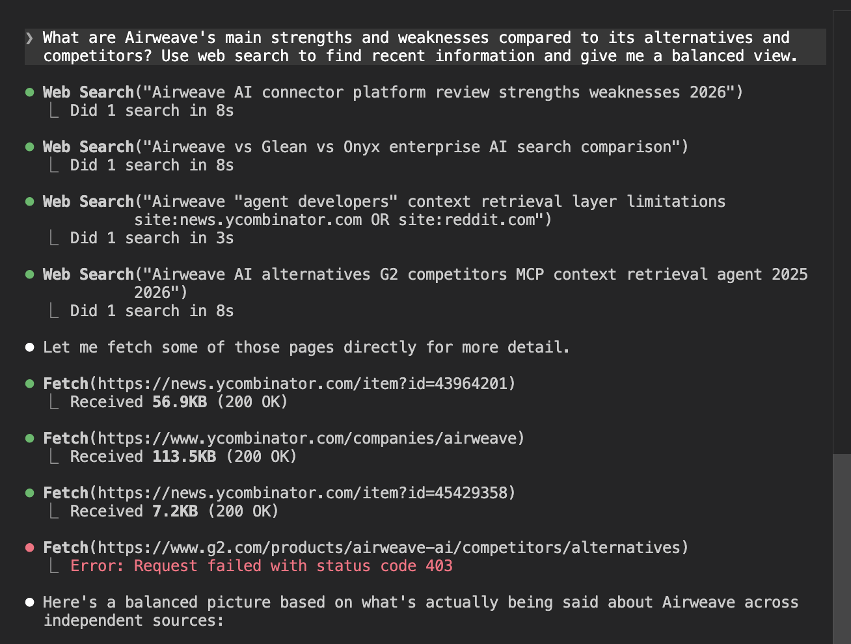This screenshot has height=644, width=851.
Task: Click white dot beside 'Here's a balanced picture'
Action: pyautogui.click(x=29, y=602)
